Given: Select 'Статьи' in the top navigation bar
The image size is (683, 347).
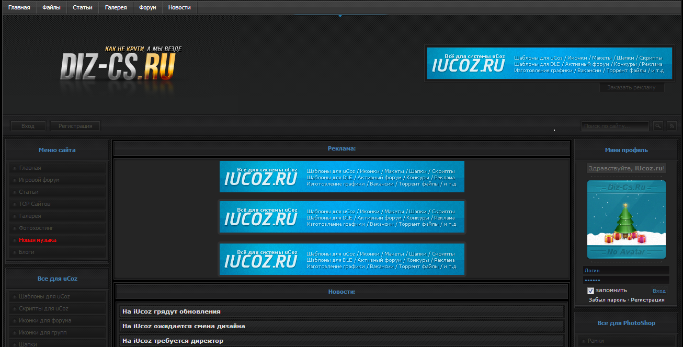Looking at the screenshot, I should [83, 7].
